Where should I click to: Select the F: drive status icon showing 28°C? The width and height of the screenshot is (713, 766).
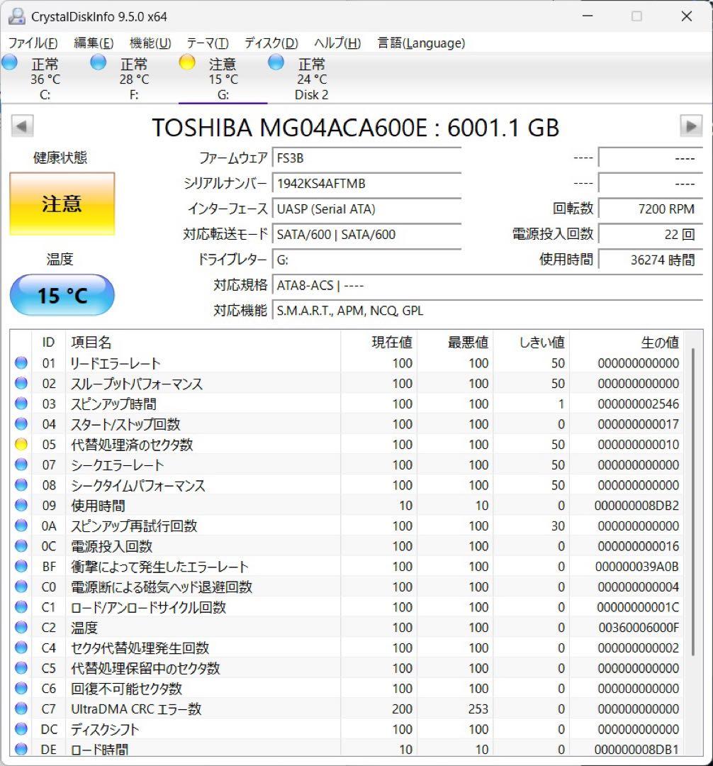98,62
